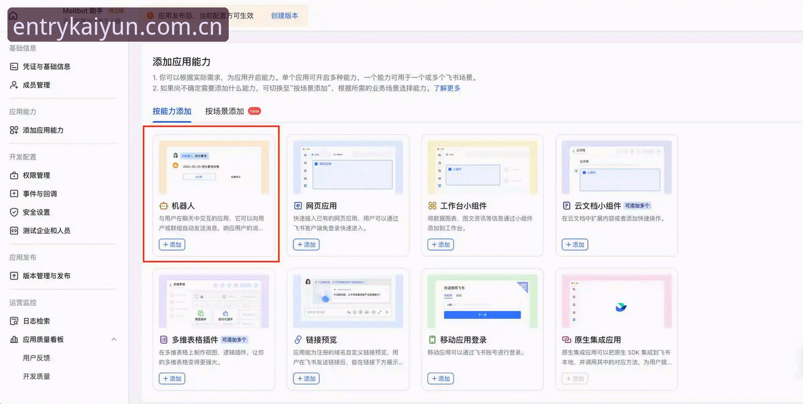Click the 网页应用 preview image
803x404 pixels.
(348, 167)
